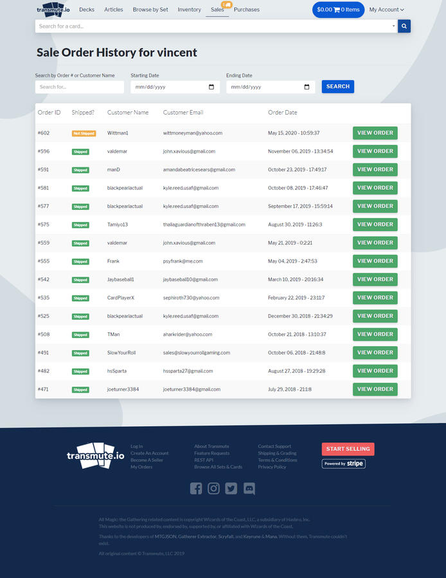This screenshot has height=578, width=446.
Task: Select the Sales tab
Action: click(217, 10)
